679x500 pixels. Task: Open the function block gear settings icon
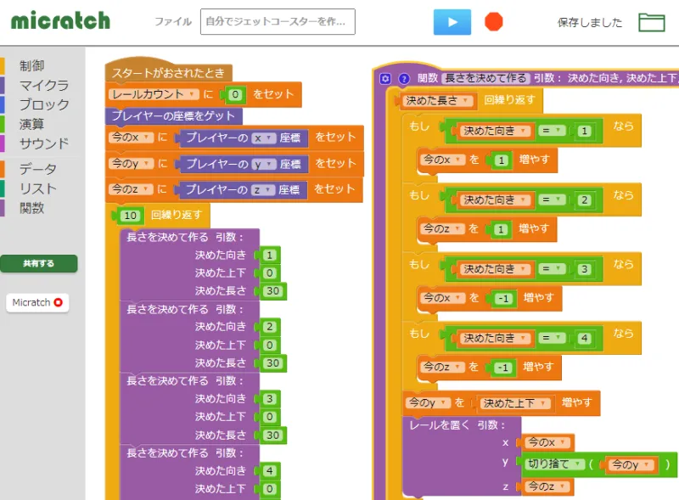coord(385,78)
